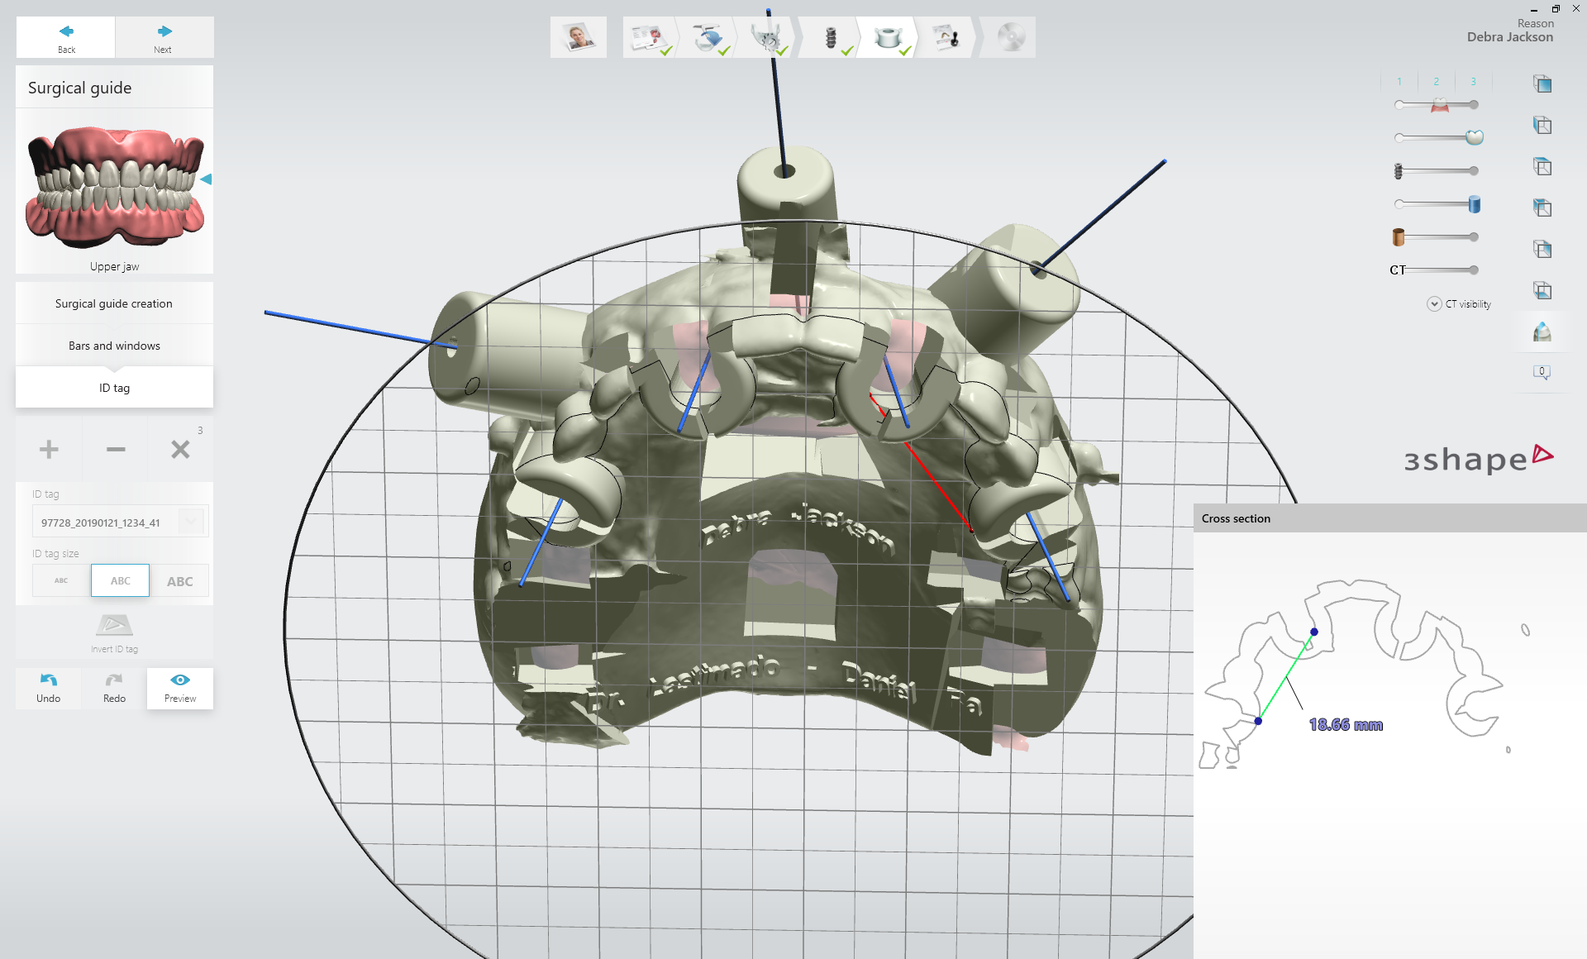Add a new ID tag with plus
Image resolution: width=1587 pixels, height=959 pixels.
(49, 449)
